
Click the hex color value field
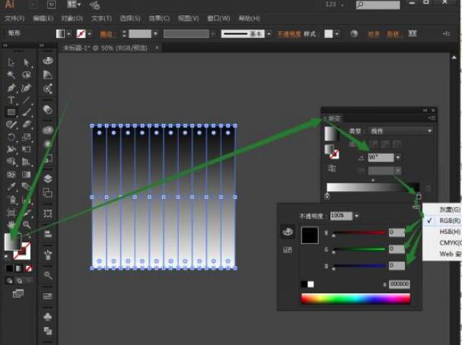coord(400,283)
